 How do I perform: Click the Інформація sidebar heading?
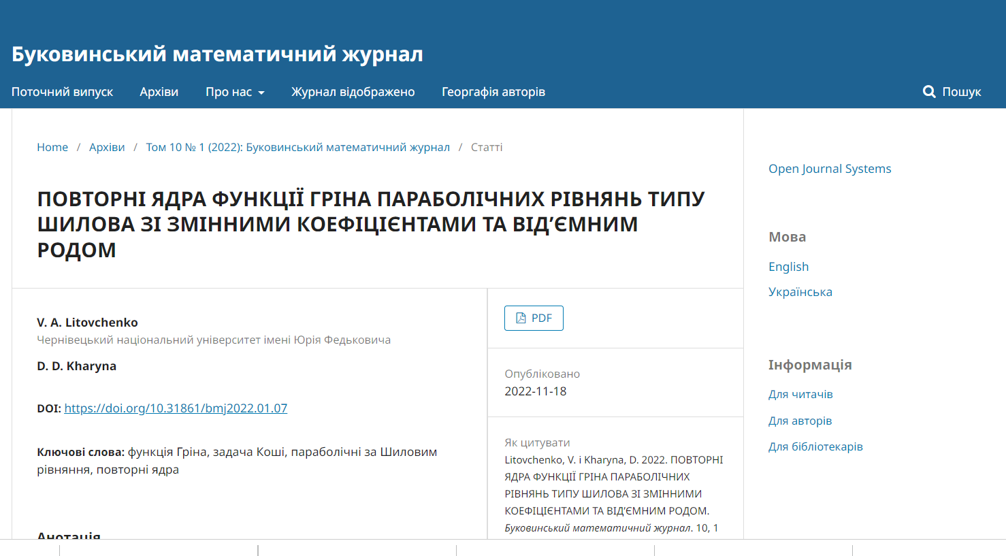pos(810,365)
